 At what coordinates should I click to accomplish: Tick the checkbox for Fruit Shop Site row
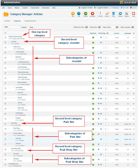tap(6, 149)
